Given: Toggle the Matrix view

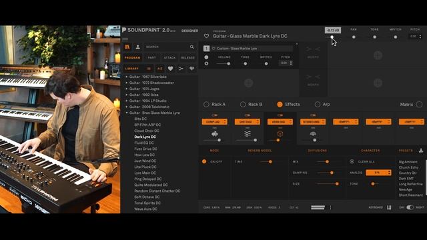Looking at the screenshot, I should [x=419, y=104].
